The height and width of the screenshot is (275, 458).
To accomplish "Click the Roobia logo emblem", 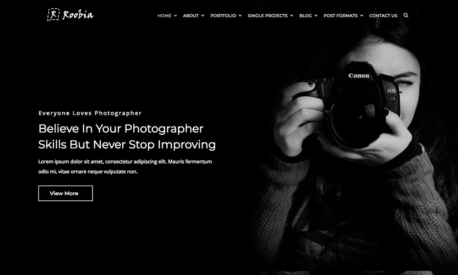I will [x=53, y=15].
